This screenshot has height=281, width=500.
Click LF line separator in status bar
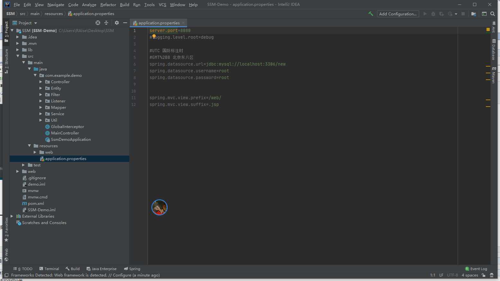[441, 275]
